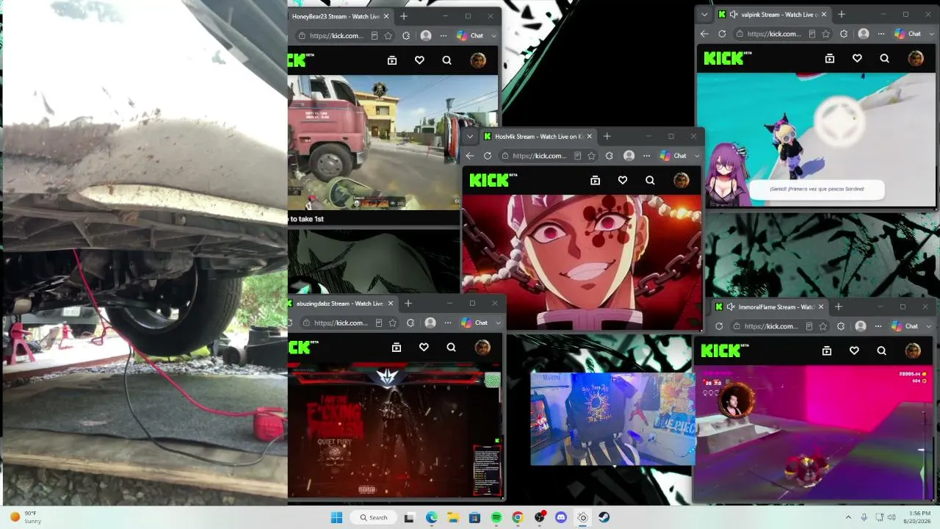Expand tab list chevron in Hosh4k window

click(470, 136)
